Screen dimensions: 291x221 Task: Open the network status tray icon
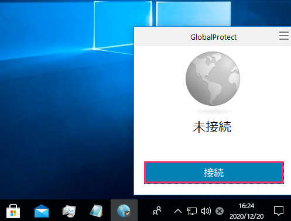tap(192, 211)
